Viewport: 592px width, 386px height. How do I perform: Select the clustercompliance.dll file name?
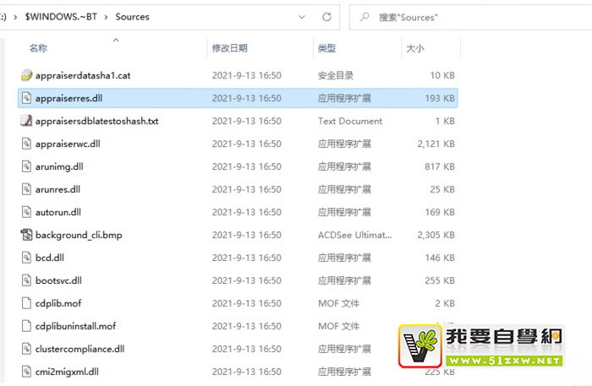(x=79, y=348)
